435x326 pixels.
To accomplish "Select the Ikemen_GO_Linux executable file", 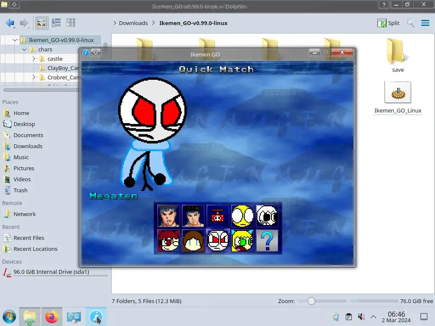I will click(398, 98).
